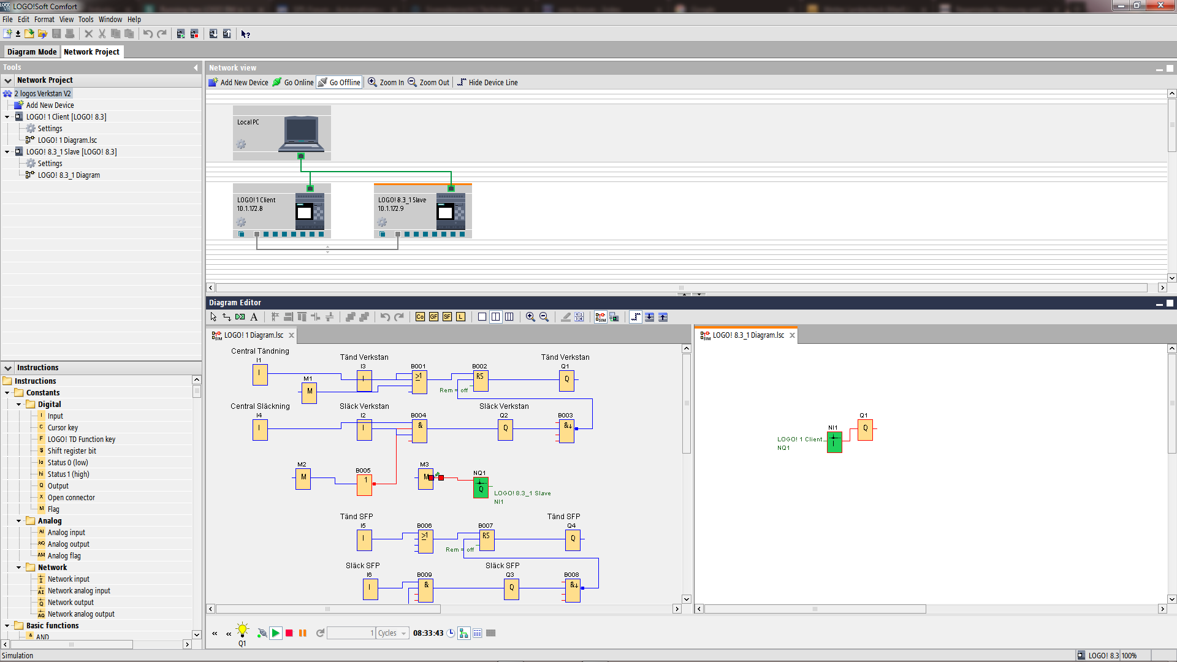The height and width of the screenshot is (662, 1177).
Task: Open the SF special functions toolbox
Action: pos(447,317)
